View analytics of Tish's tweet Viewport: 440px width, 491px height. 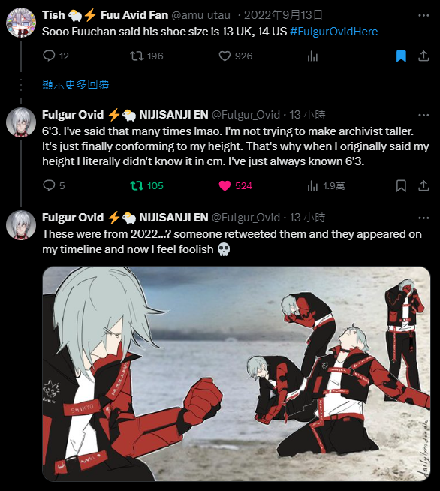pos(312,56)
